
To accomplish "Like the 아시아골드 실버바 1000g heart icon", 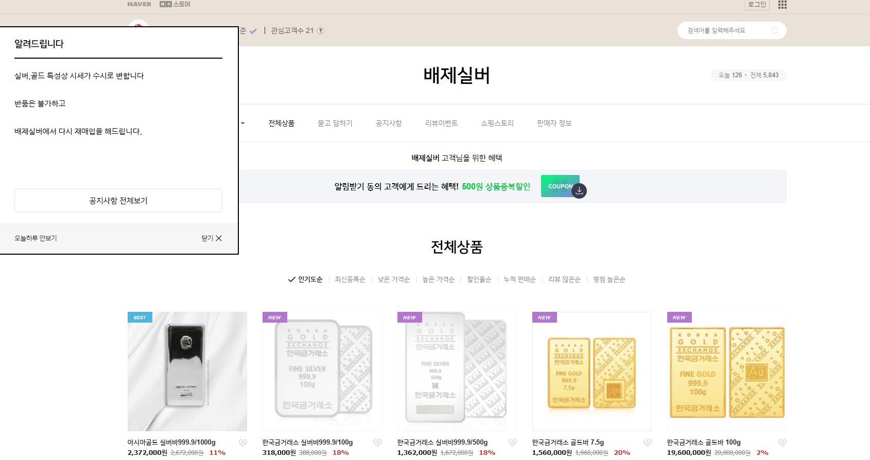I will (243, 443).
